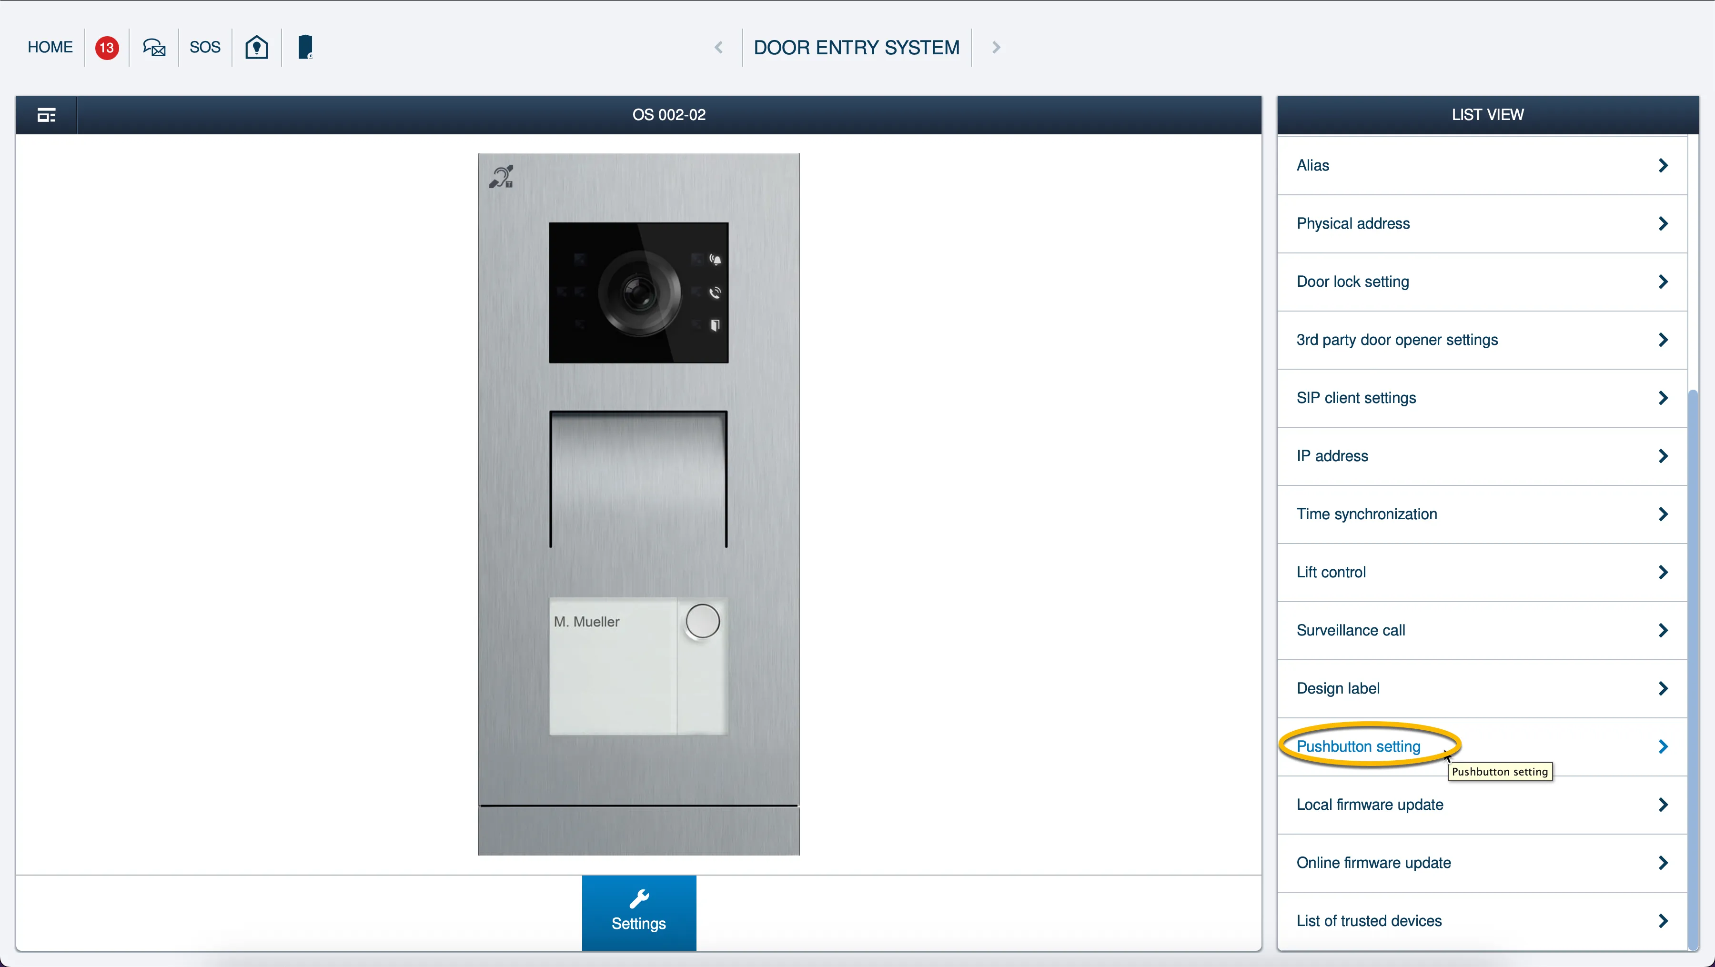The width and height of the screenshot is (1715, 967).
Task: Go to next page with right arrow
Action: [996, 47]
